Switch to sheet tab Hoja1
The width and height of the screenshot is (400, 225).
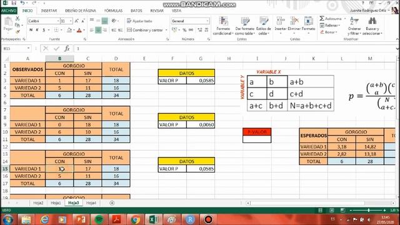56,202
